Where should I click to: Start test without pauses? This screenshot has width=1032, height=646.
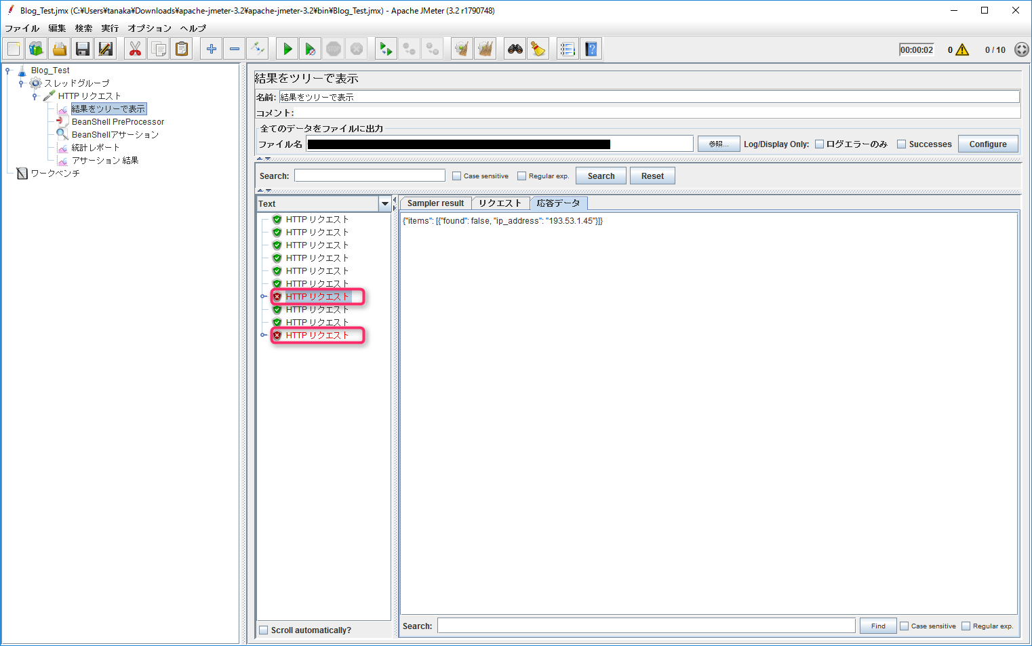click(311, 49)
